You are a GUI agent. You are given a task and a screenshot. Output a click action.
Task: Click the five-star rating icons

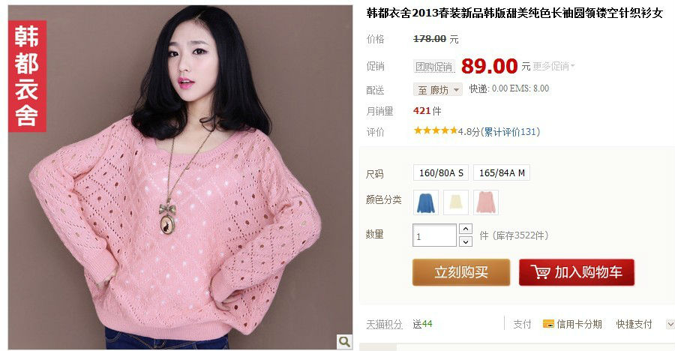tap(435, 130)
